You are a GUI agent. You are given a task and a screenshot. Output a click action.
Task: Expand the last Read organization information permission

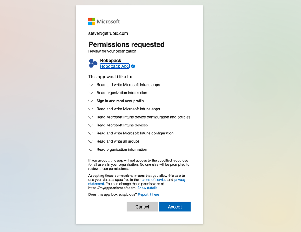tap(91, 150)
